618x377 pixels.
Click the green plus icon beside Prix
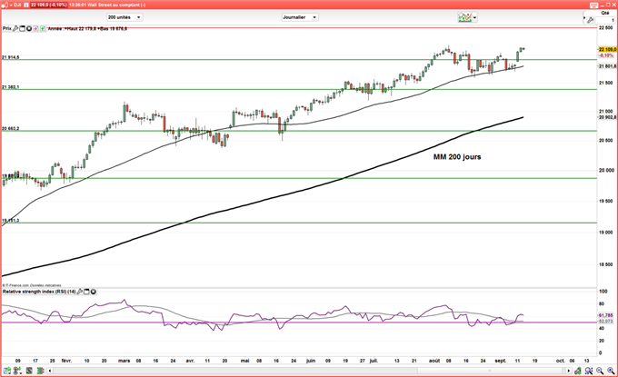[43, 29]
